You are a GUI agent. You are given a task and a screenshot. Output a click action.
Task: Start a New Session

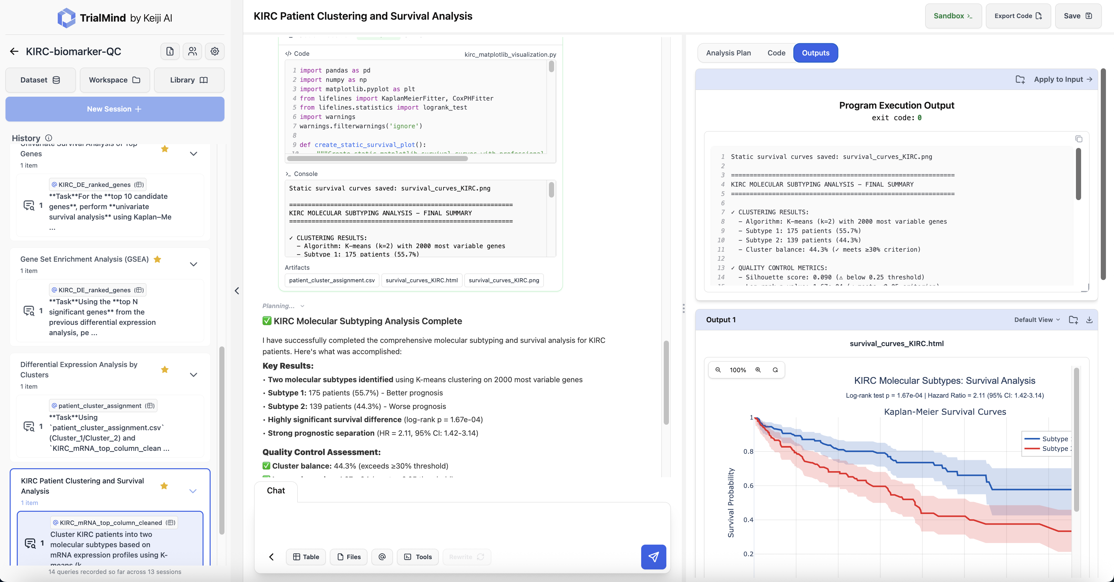click(x=114, y=109)
